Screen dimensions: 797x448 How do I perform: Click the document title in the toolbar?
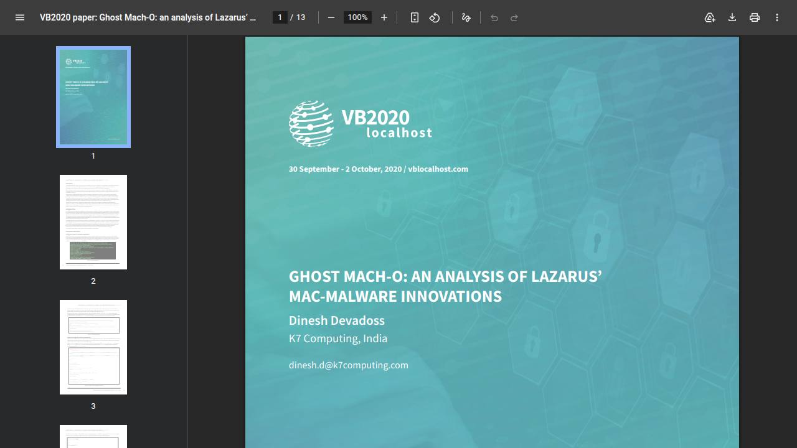coord(148,17)
